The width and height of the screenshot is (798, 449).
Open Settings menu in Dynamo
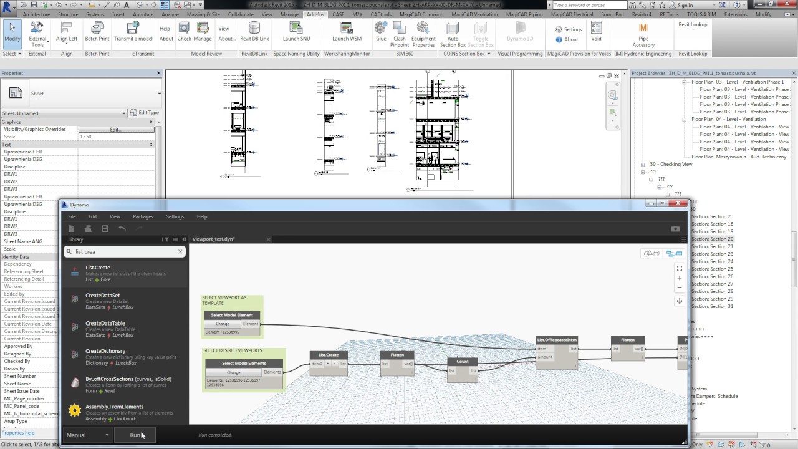click(x=175, y=216)
